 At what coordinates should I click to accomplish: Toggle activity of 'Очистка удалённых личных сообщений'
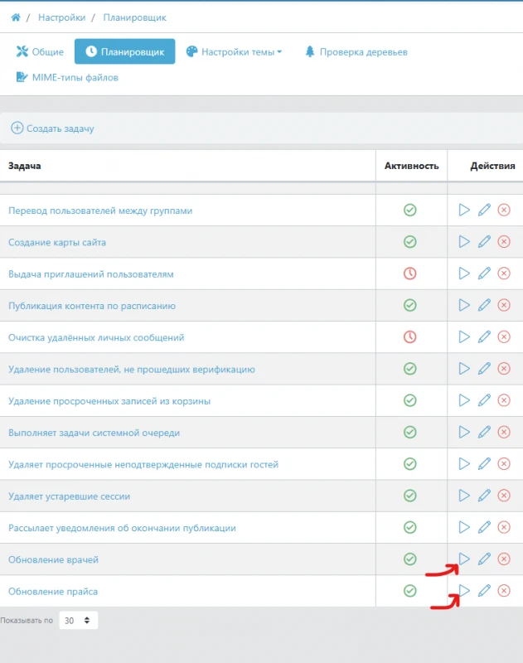[x=409, y=336]
